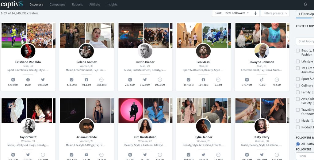Click Cristiano Ronaldo's Instagram icon
The height and width of the screenshot is (160, 314).
(x=13, y=80)
